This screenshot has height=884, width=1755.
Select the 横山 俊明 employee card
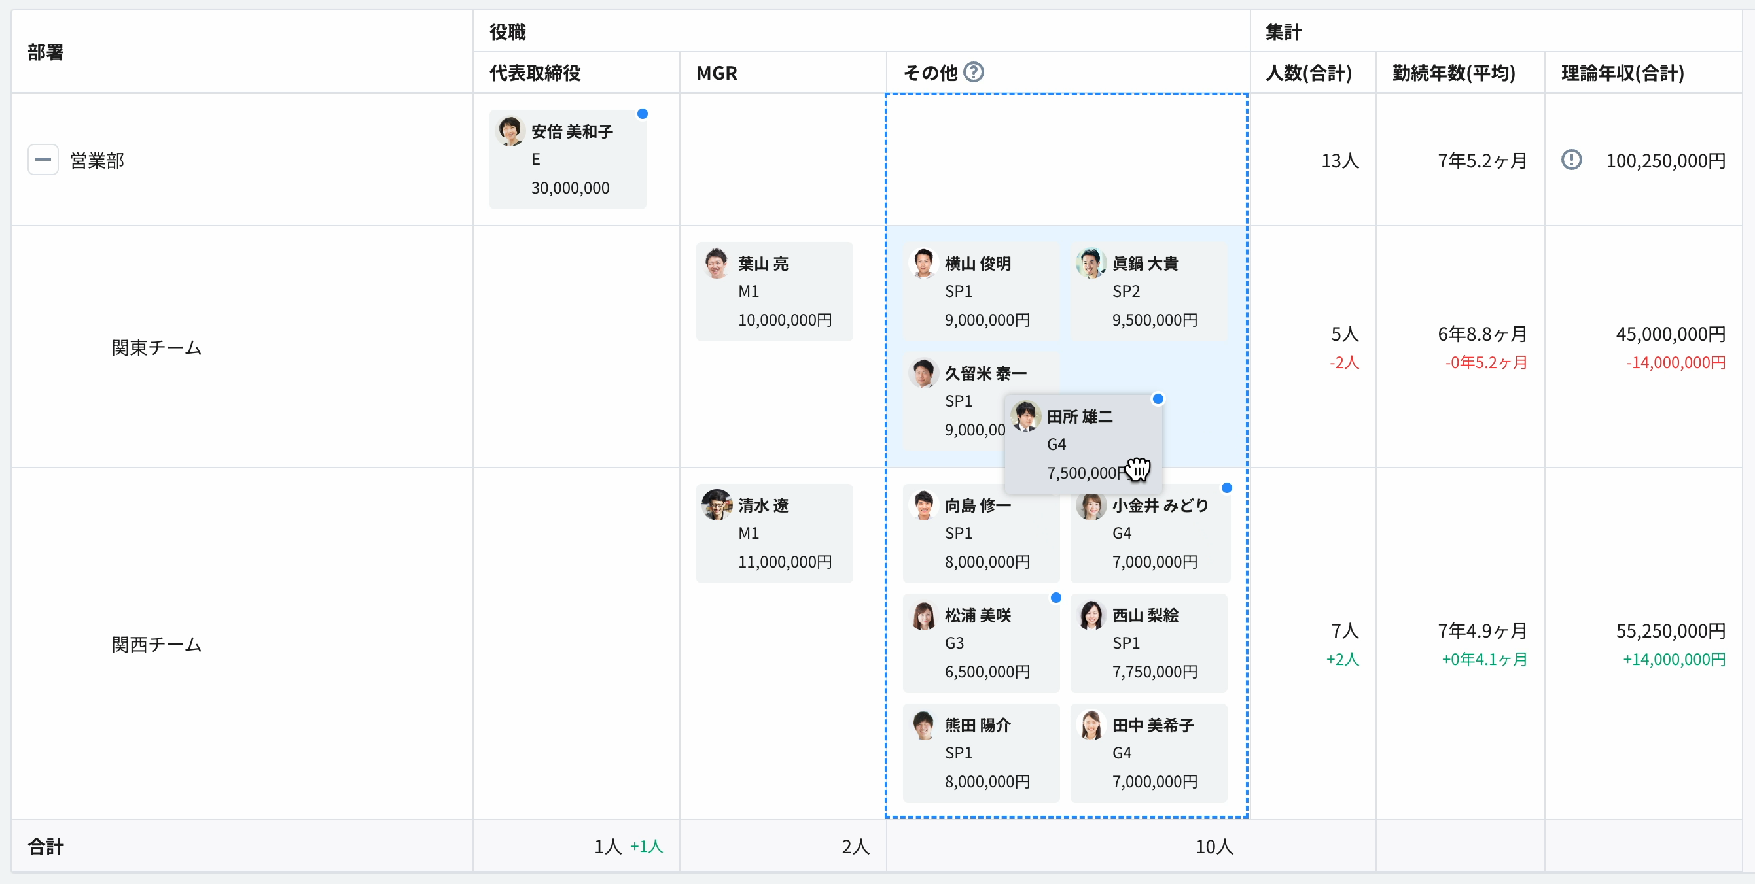click(x=981, y=291)
